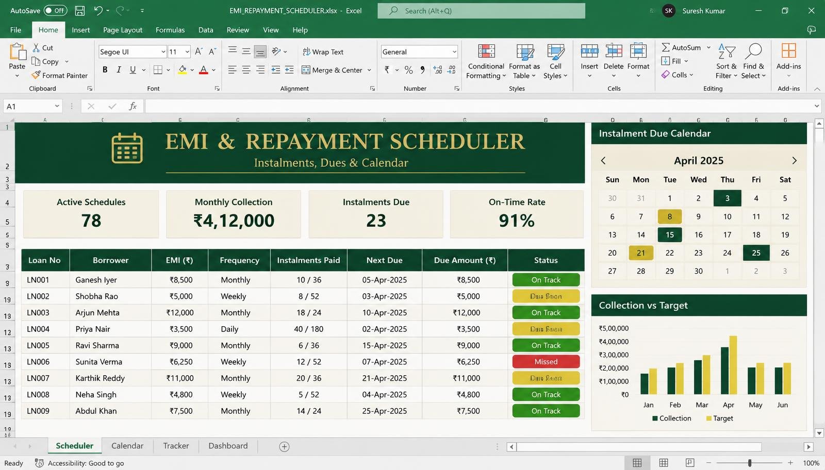Toggle Underline formatting

coord(133,70)
